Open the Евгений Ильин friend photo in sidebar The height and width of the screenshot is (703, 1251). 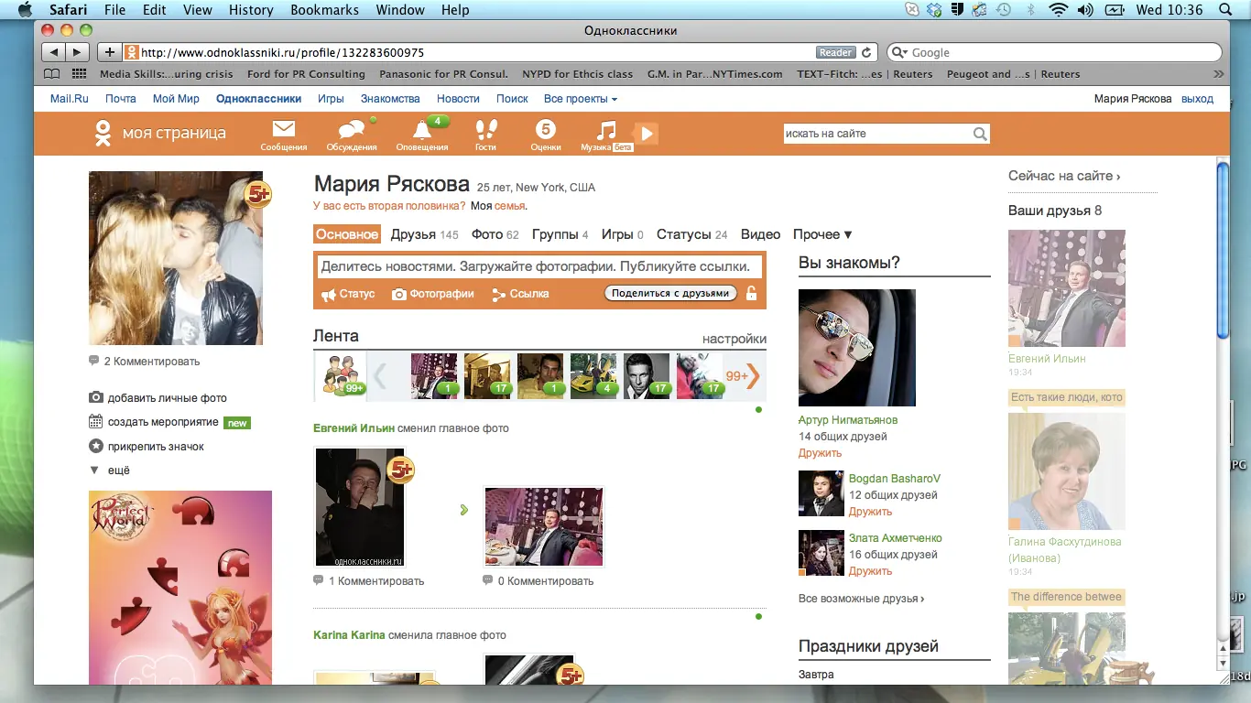[x=1067, y=288]
